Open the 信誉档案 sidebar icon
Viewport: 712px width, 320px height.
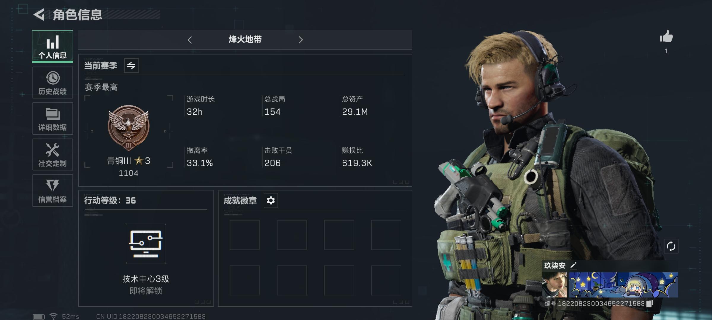pyautogui.click(x=53, y=190)
